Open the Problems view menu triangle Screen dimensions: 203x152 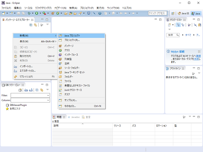190,117
